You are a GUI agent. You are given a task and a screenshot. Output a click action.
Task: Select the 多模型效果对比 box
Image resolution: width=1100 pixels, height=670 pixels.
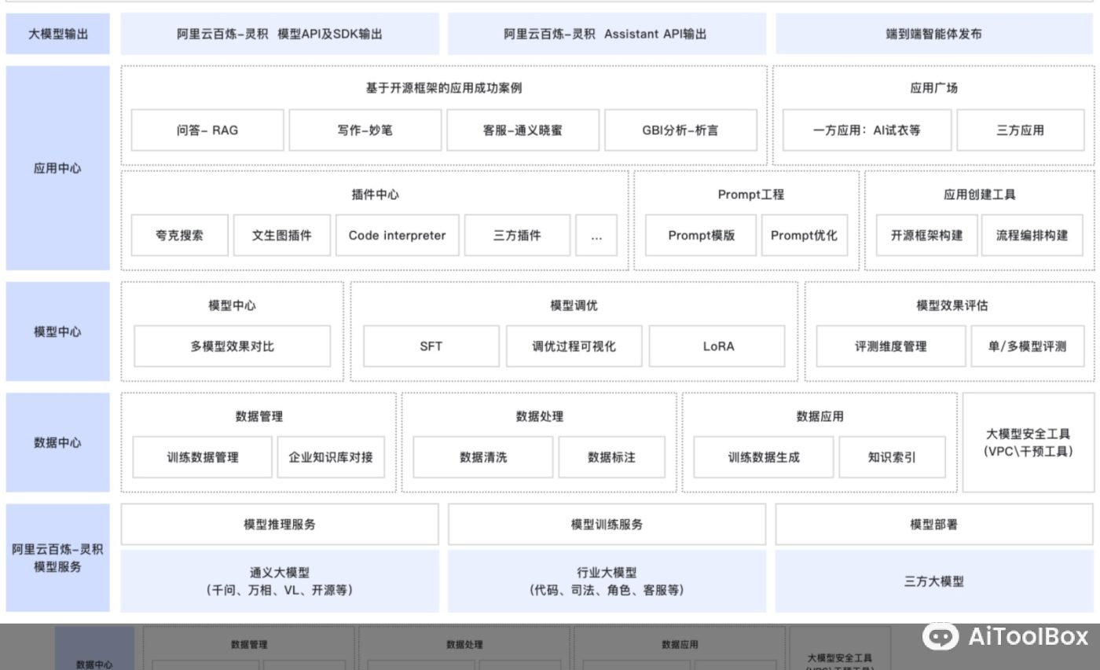click(x=232, y=346)
